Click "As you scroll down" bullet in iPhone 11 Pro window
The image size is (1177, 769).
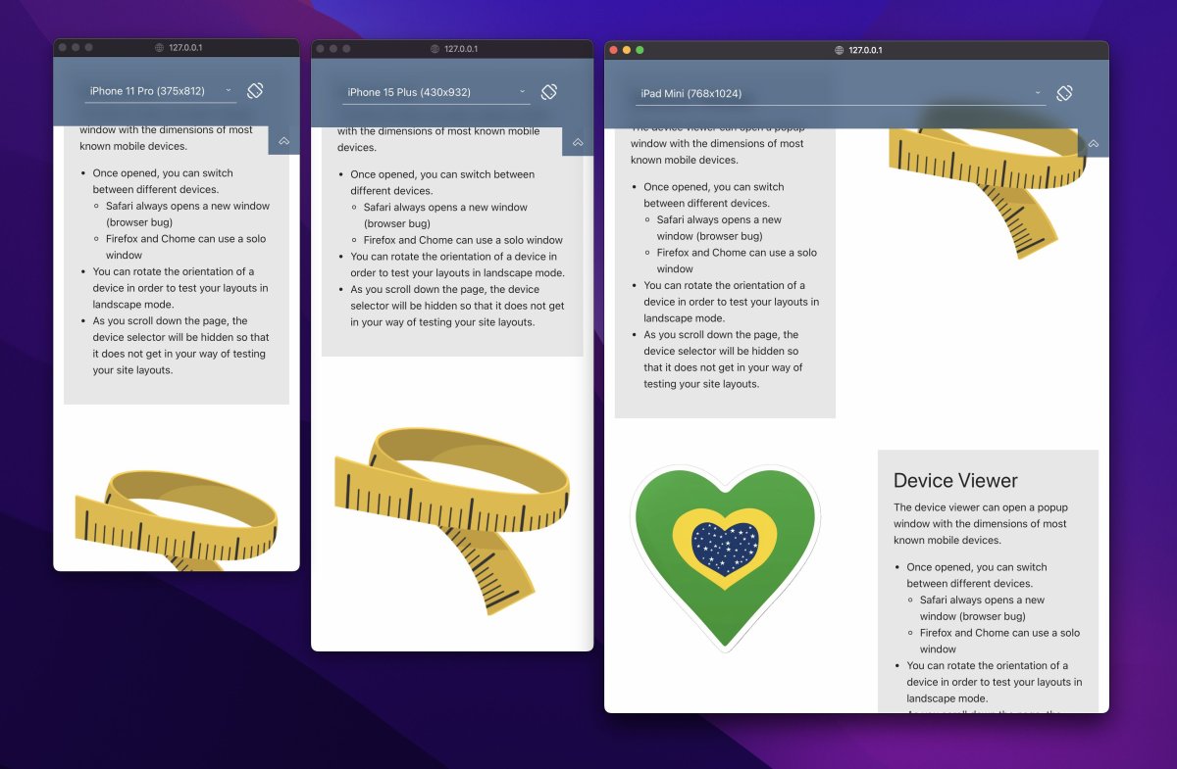click(180, 346)
